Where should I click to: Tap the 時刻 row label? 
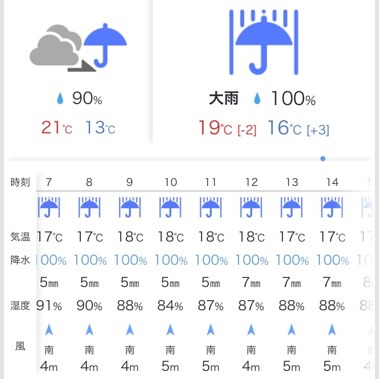(x=20, y=182)
